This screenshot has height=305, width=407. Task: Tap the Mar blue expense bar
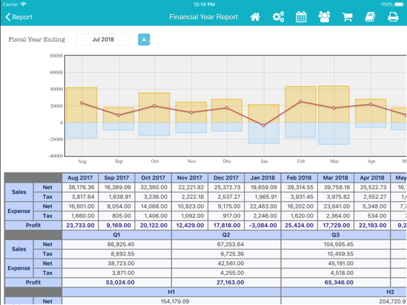click(x=334, y=133)
